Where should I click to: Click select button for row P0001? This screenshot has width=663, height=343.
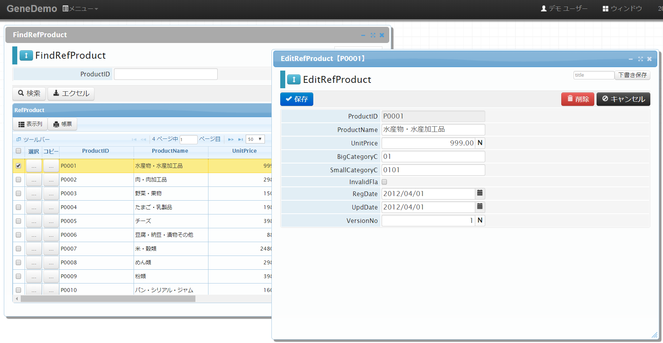point(34,166)
